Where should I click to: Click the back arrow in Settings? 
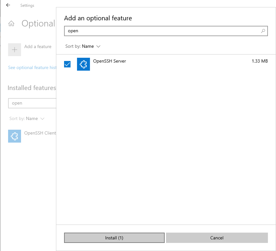(x=8, y=5)
